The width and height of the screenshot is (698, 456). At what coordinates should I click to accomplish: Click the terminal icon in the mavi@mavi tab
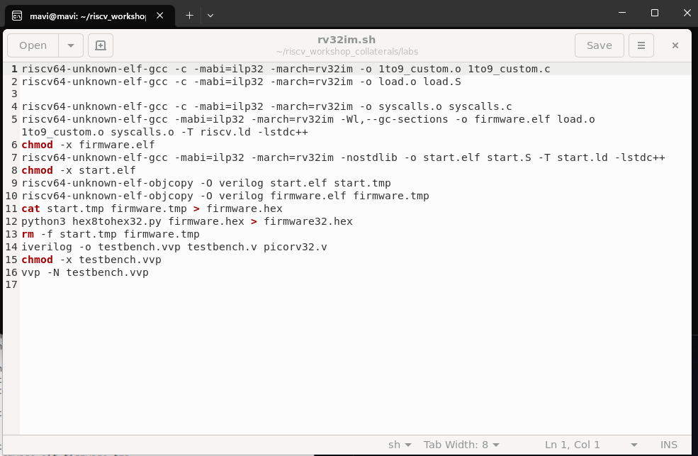pyautogui.click(x=18, y=15)
